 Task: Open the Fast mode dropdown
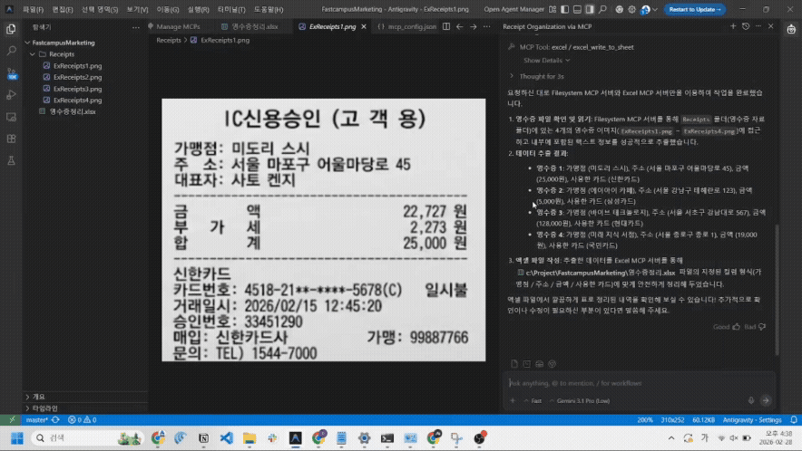(x=533, y=401)
